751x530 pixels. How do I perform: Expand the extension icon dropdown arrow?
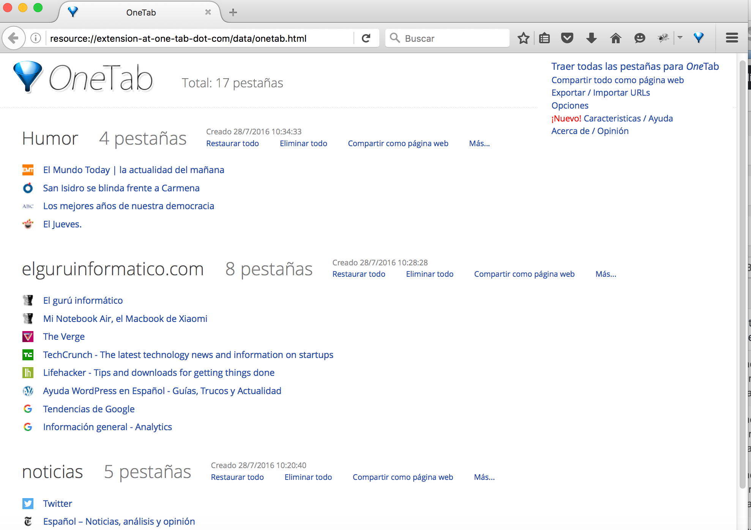[x=680, y=38]
